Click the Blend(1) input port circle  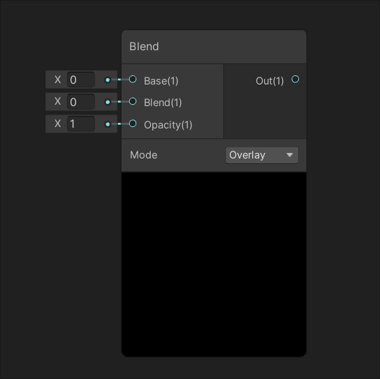pyautogui.click(x=133, y=101)
